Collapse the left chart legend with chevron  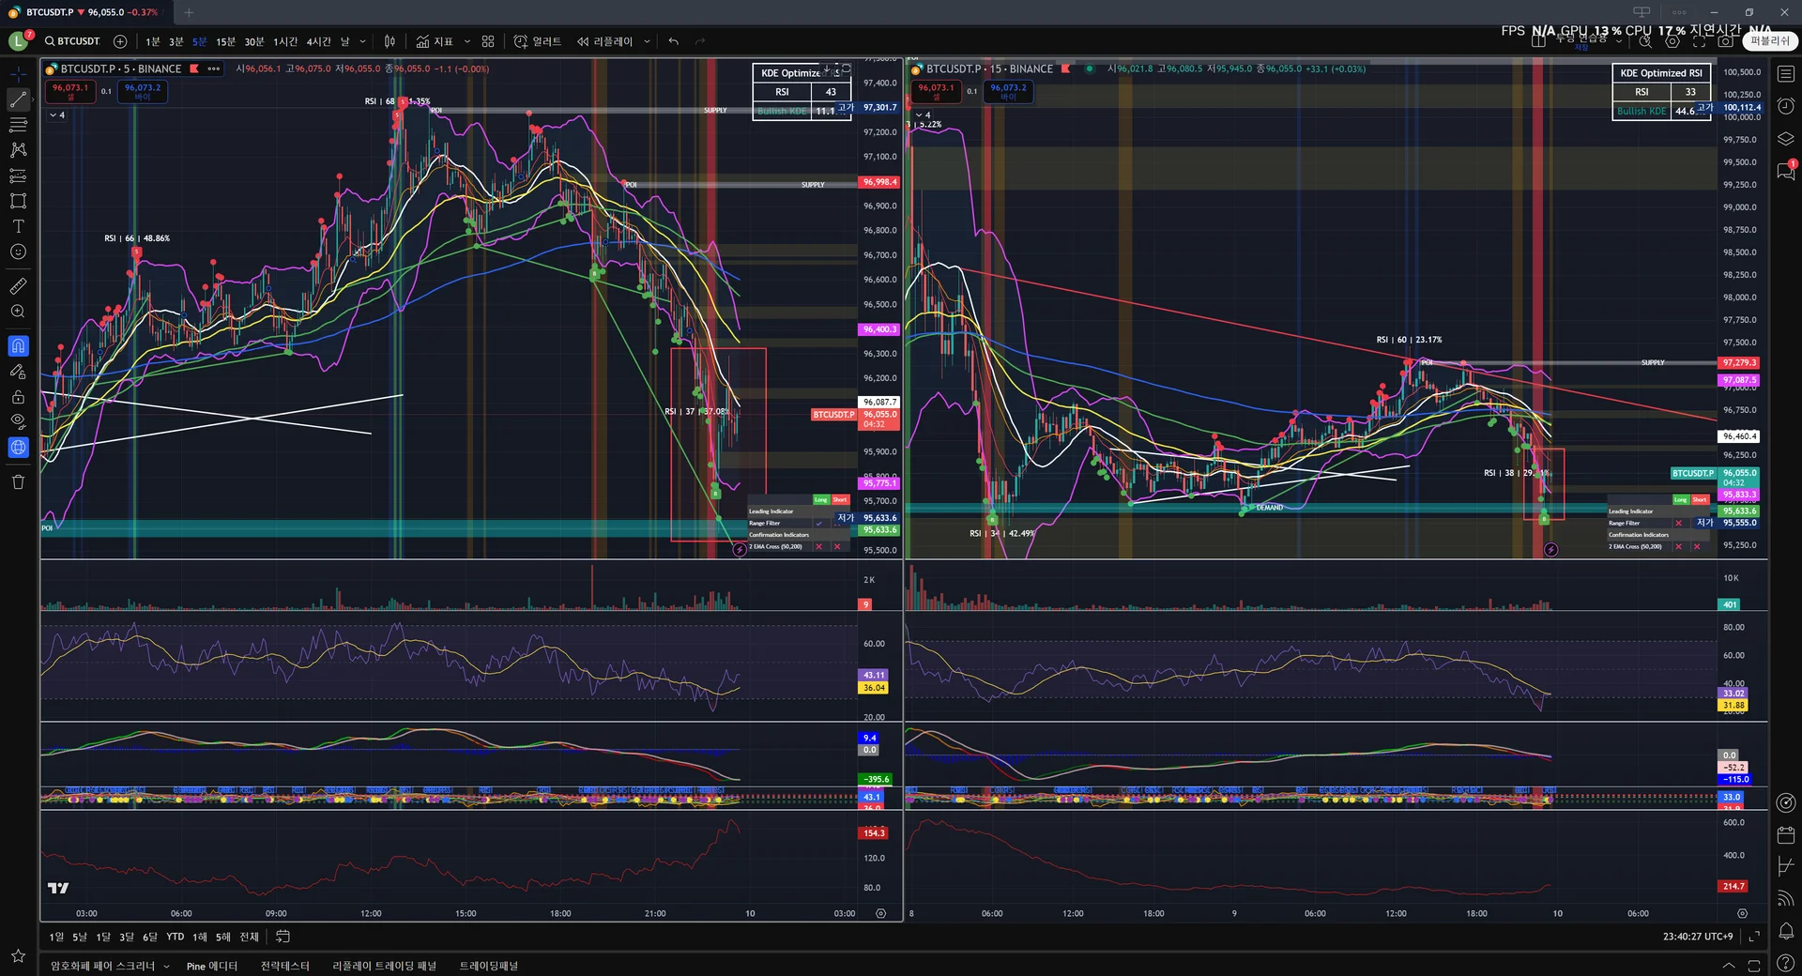pos(53,114)
